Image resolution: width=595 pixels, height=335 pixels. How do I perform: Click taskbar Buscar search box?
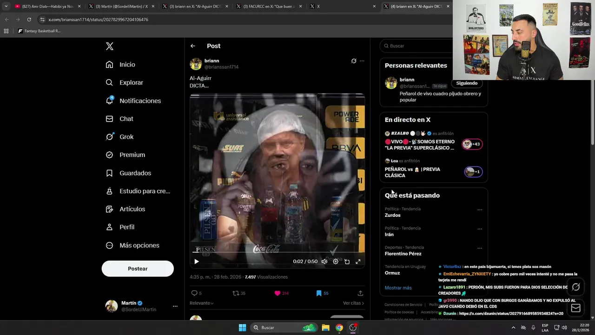click(x=284, y=328)
